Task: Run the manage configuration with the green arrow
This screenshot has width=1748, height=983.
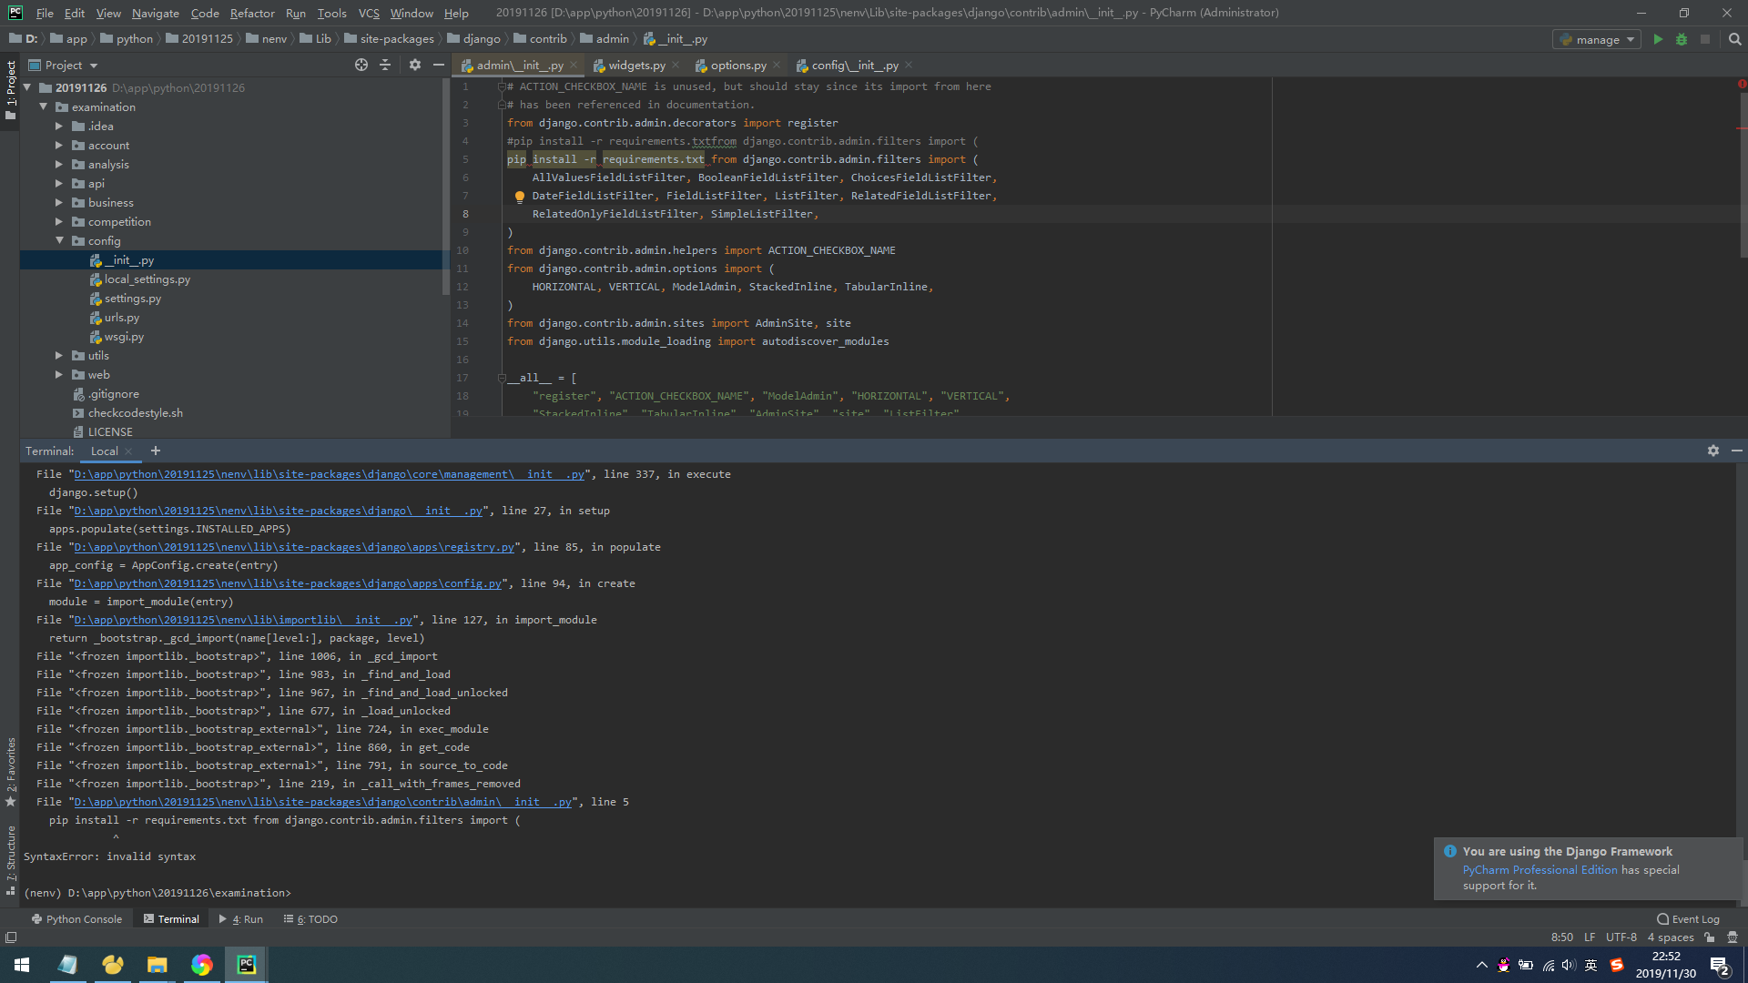Action: point(1658,39)
